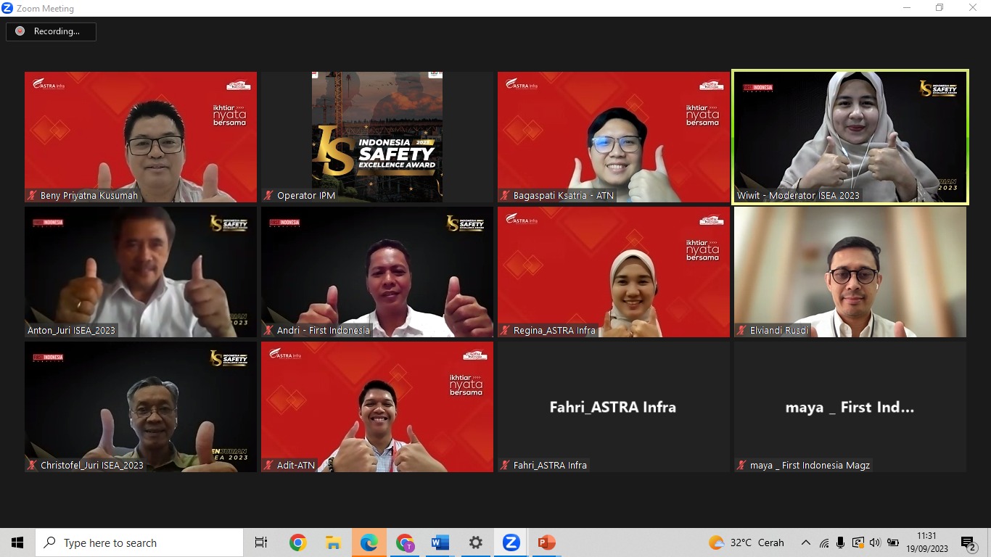This screenshot has height=557, width=991.
Task: Click muted mic icon beside Elviandi Rusdi
Action: (x=741, y=331)
